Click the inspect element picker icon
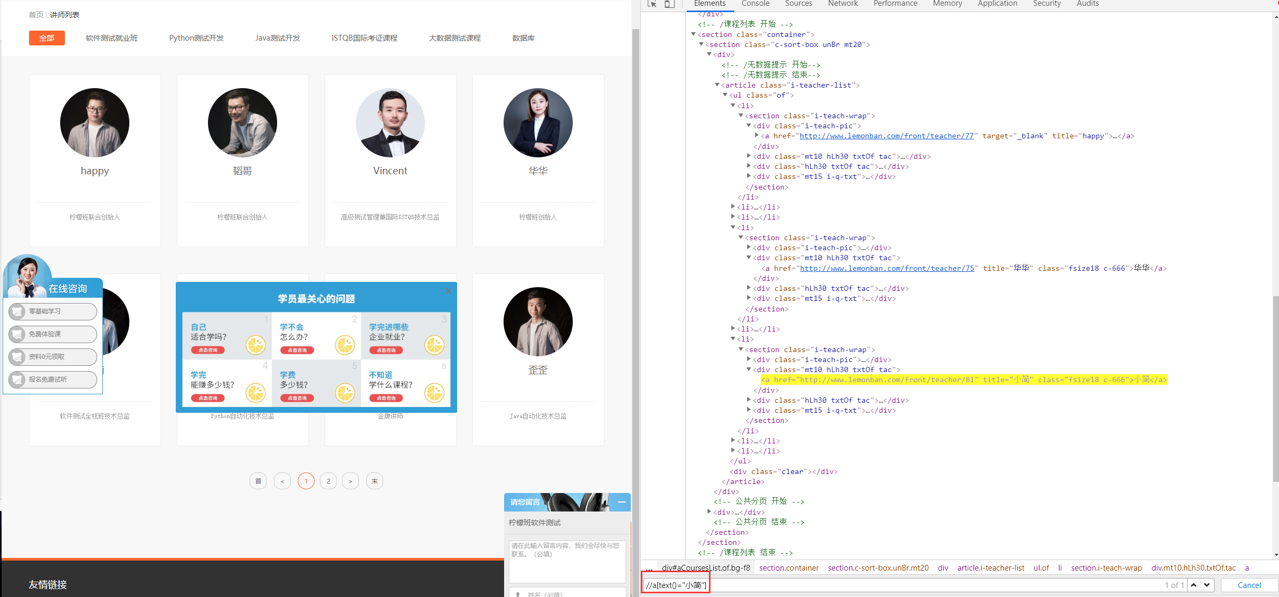1279x597 pixels. [x=652, y=4]
